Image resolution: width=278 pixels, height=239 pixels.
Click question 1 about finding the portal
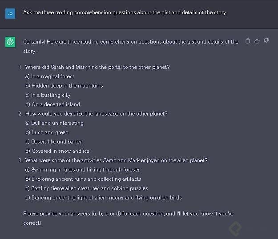coord(97,67)
